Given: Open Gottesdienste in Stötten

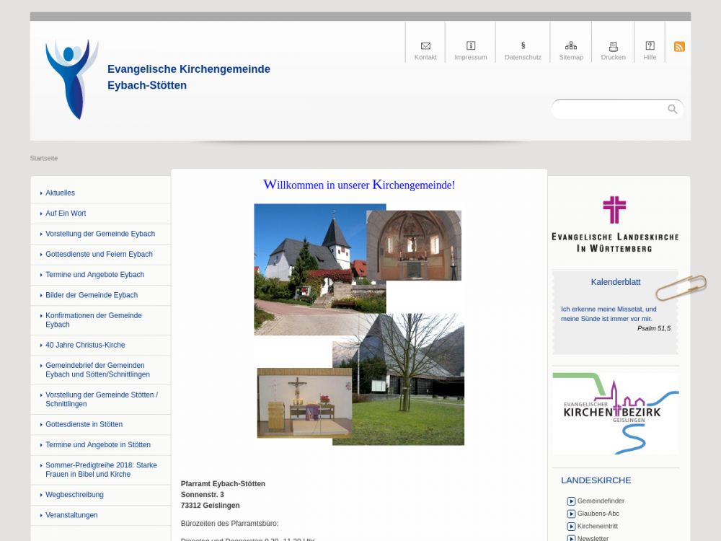Looking at the screenshot, I should tap(84, 425).
